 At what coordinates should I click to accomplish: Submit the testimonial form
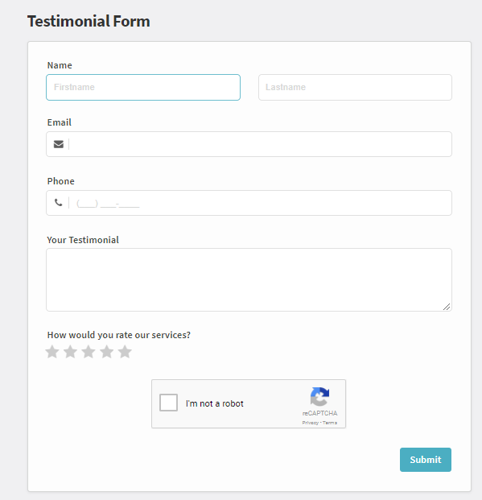[426, 460]
